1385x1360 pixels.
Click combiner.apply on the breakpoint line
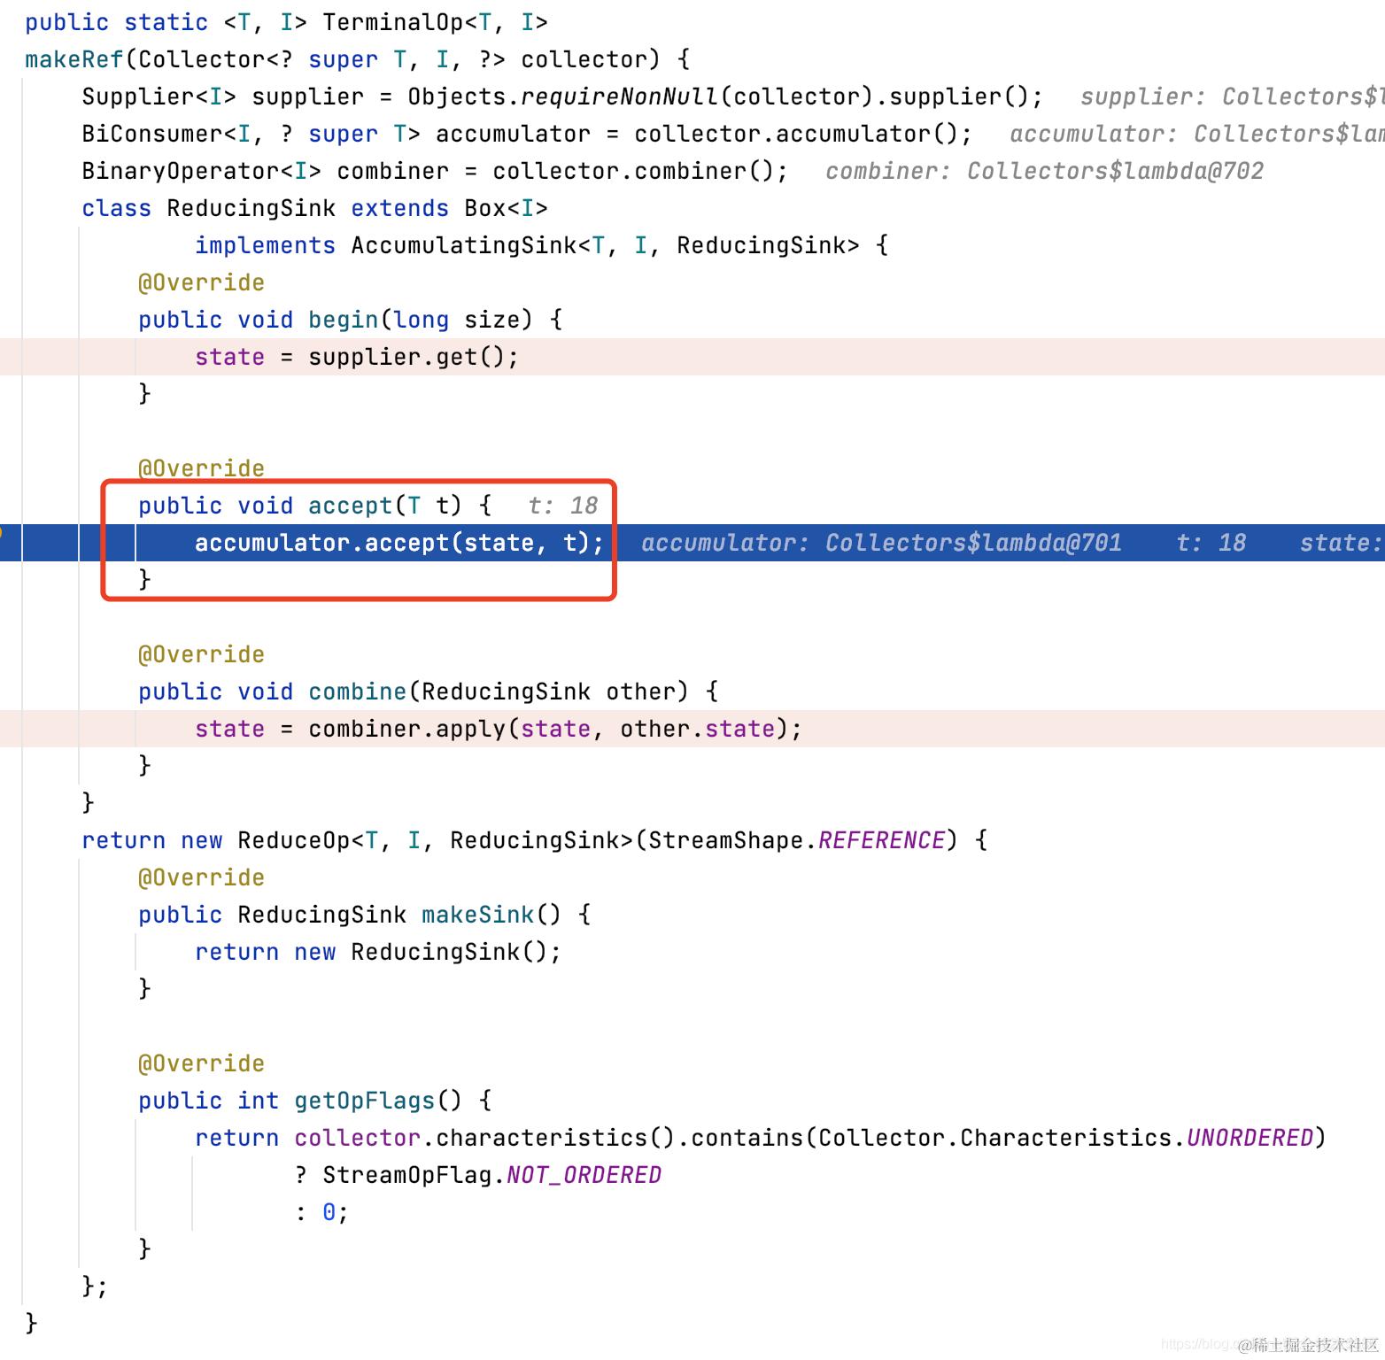[x=406, y=729]
